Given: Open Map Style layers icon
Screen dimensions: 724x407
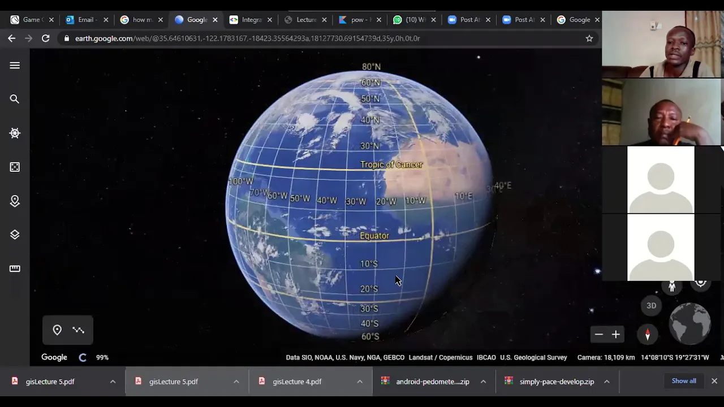Looking at the screenshot, I should pyautogui.click(x=15, y=235).
